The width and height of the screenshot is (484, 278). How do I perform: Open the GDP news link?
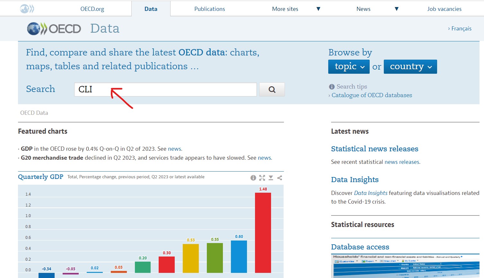click(174, 149)
